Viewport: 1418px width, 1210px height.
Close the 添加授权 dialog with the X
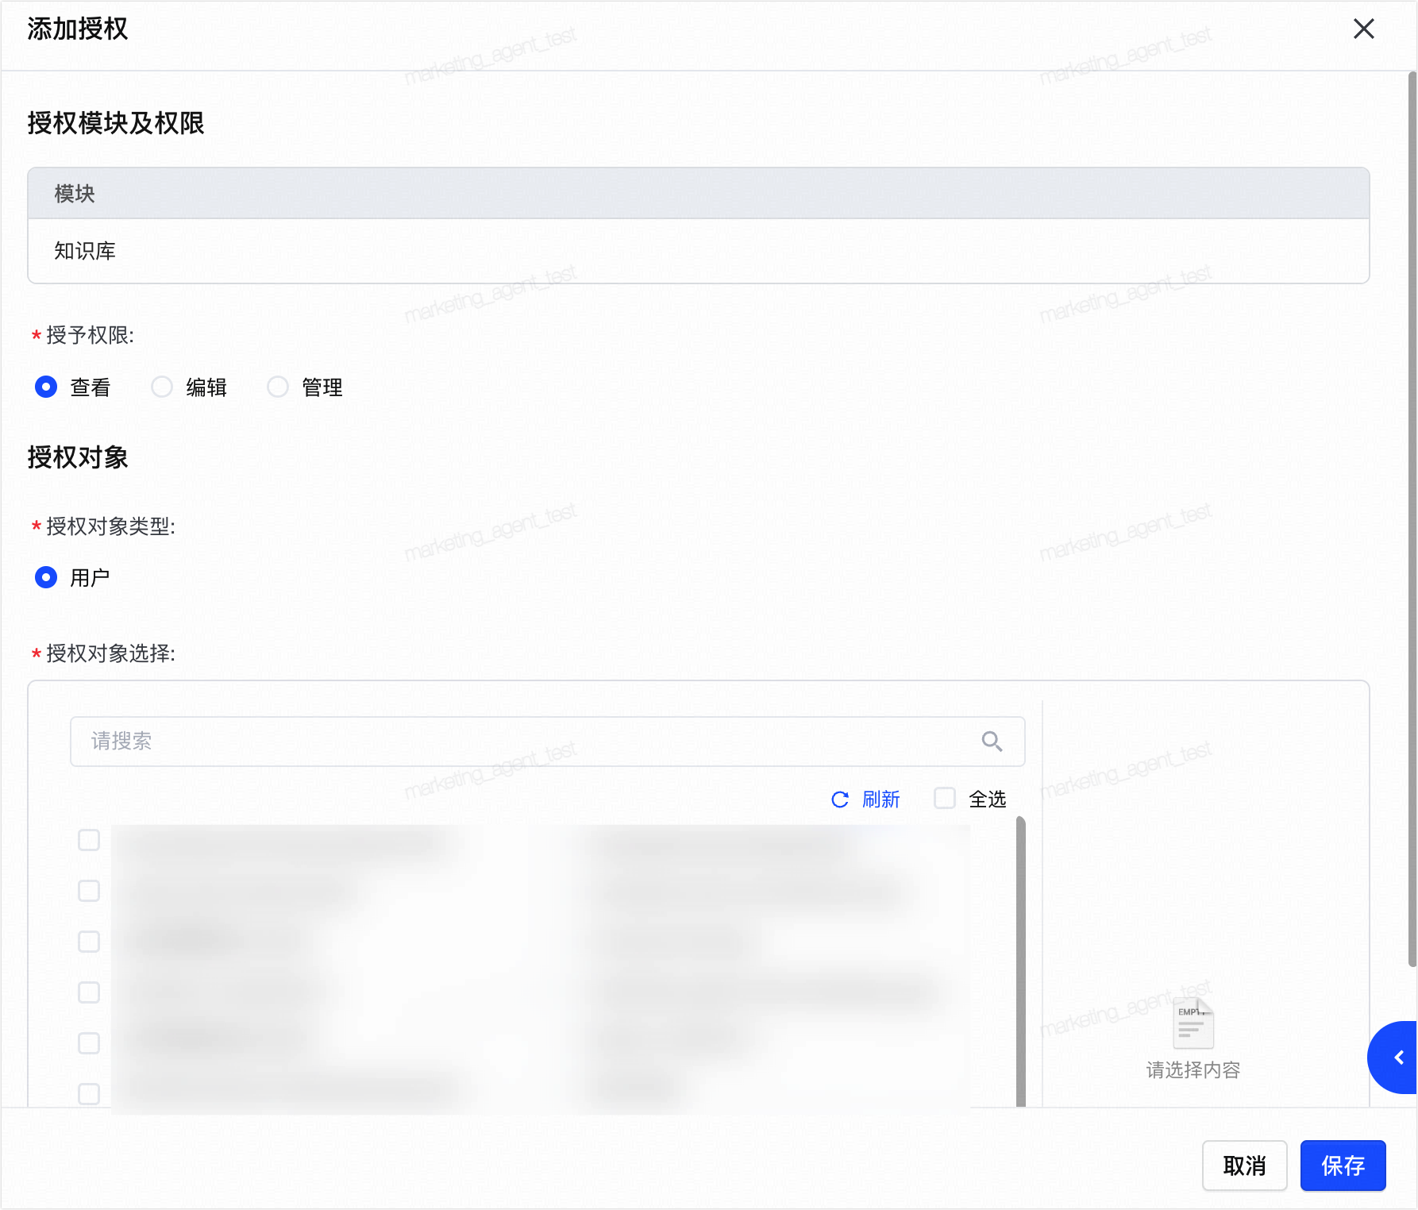pyautogui.click(x=1363, y=29)
